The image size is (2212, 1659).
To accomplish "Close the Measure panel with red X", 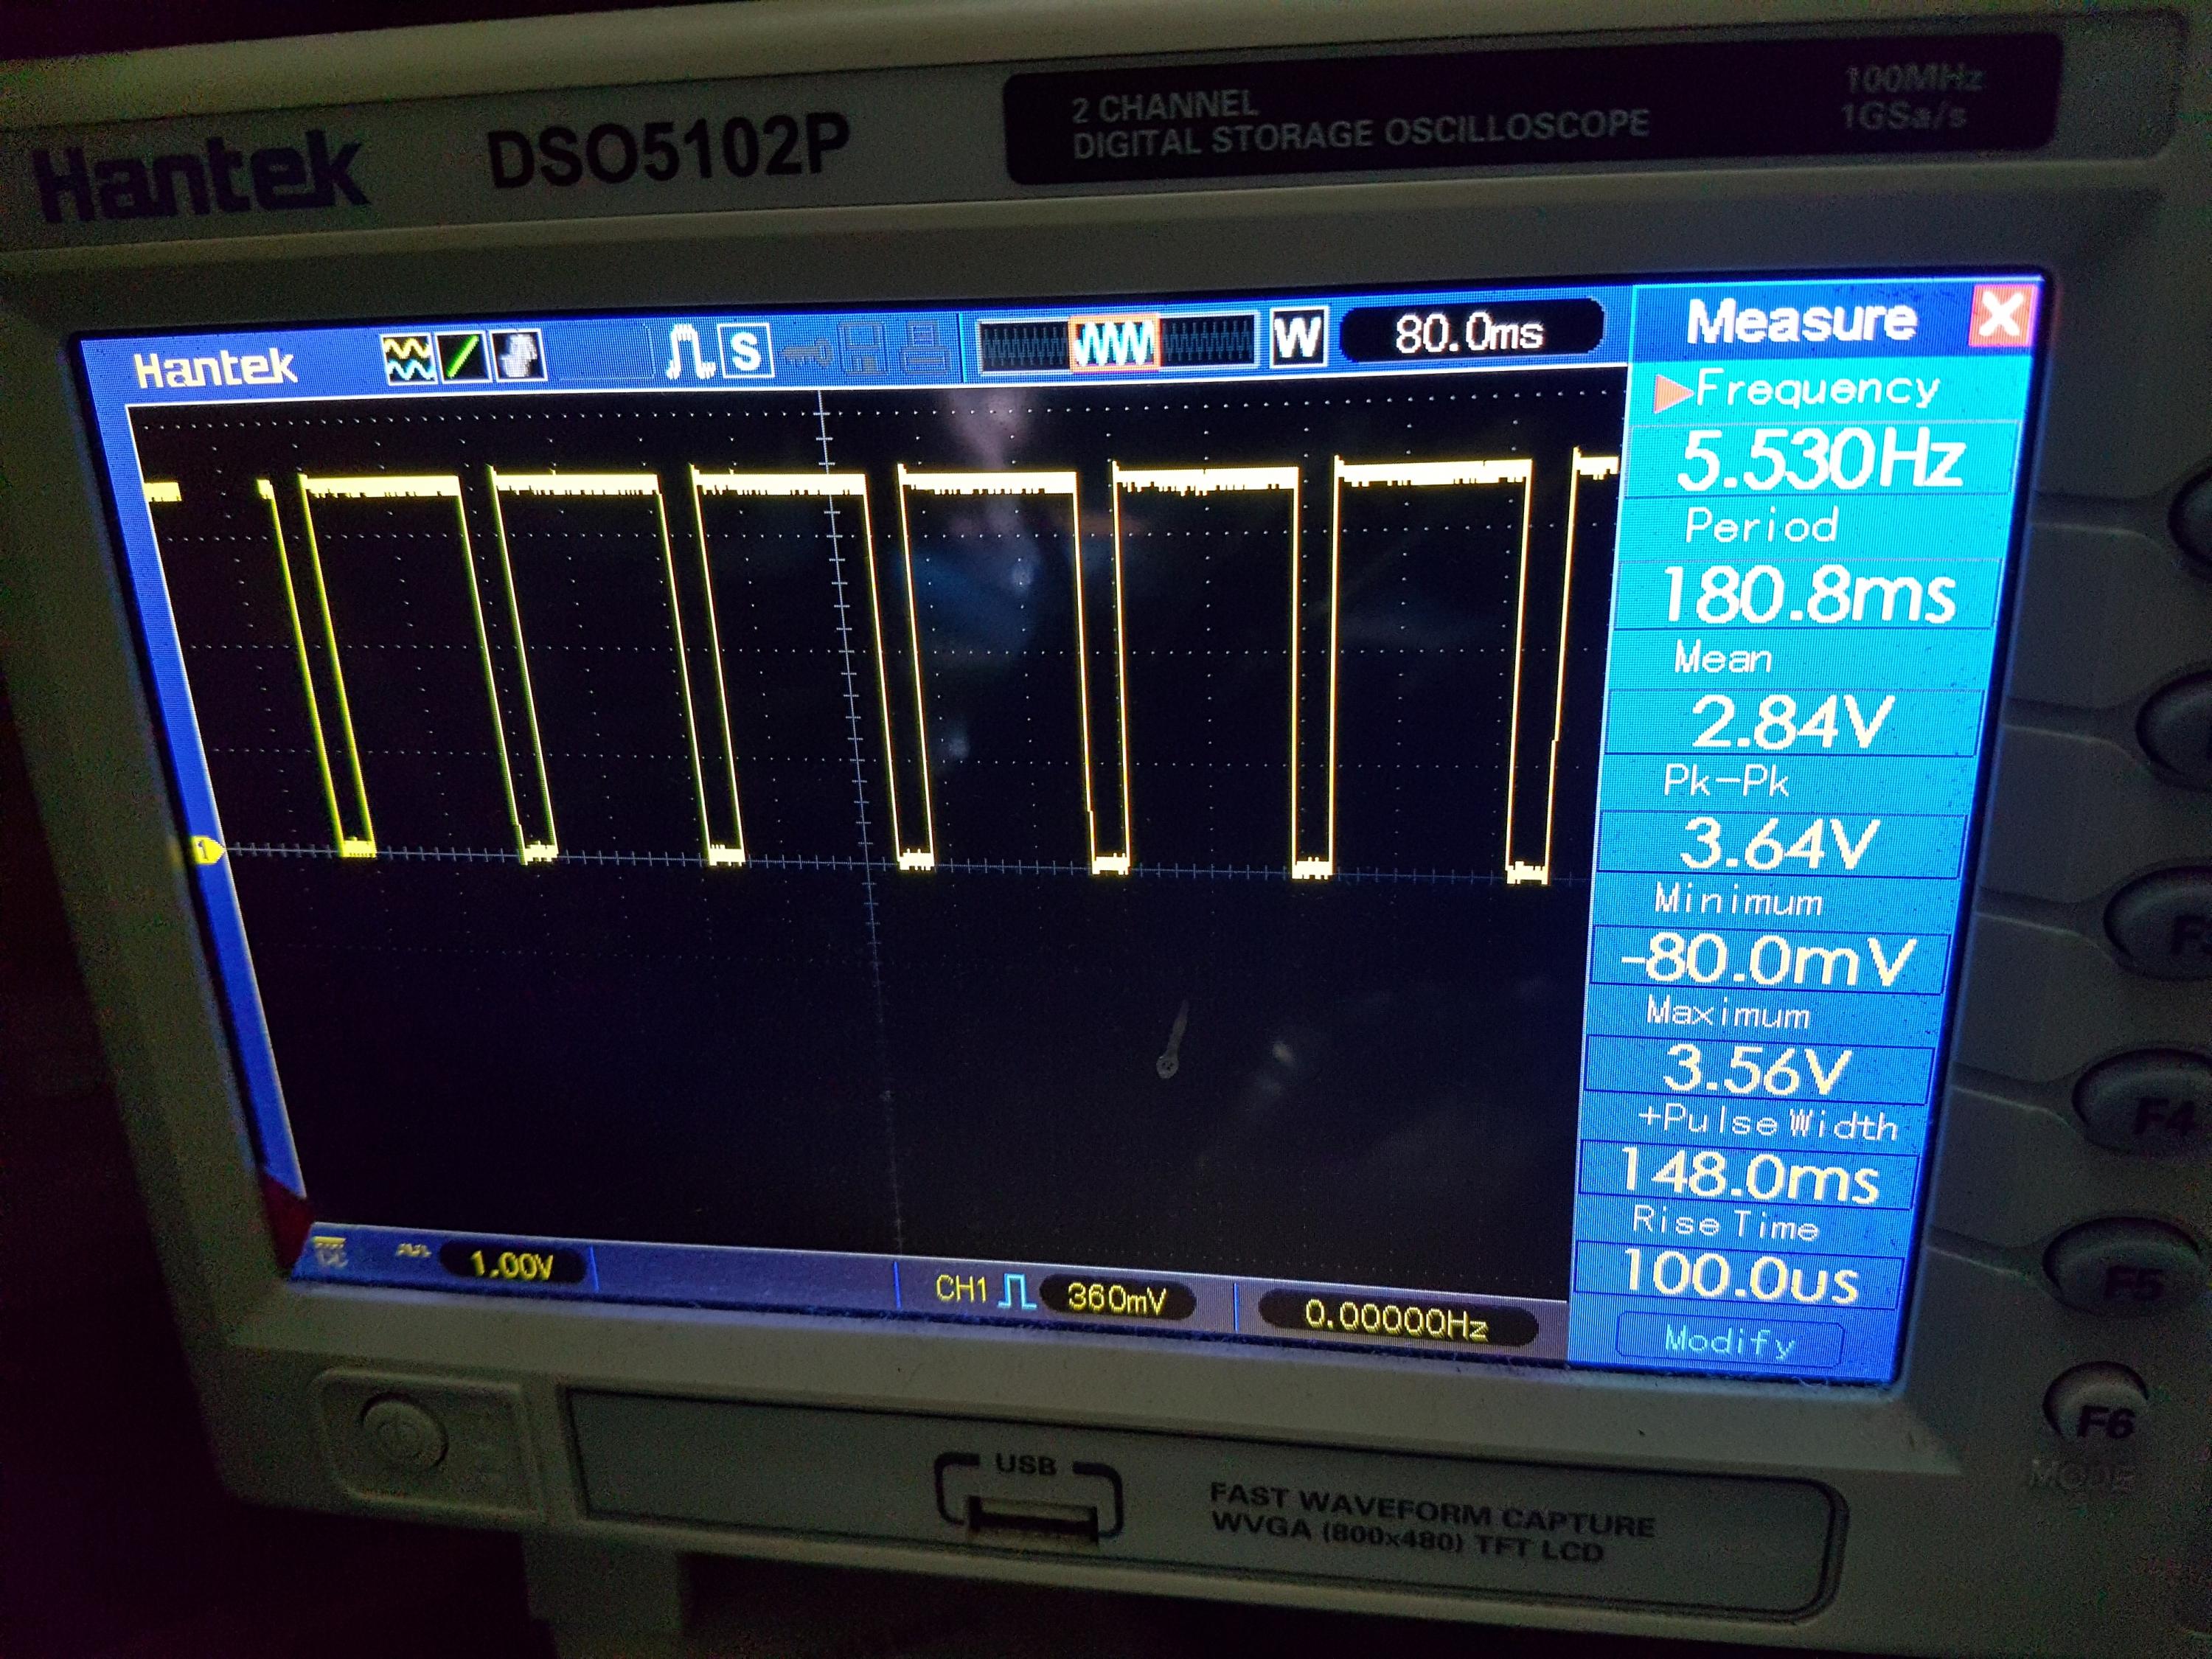I will click(2001, 315).
